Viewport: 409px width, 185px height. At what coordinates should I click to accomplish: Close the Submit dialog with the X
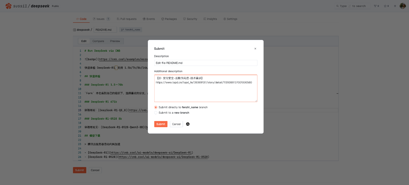[255, 49]
